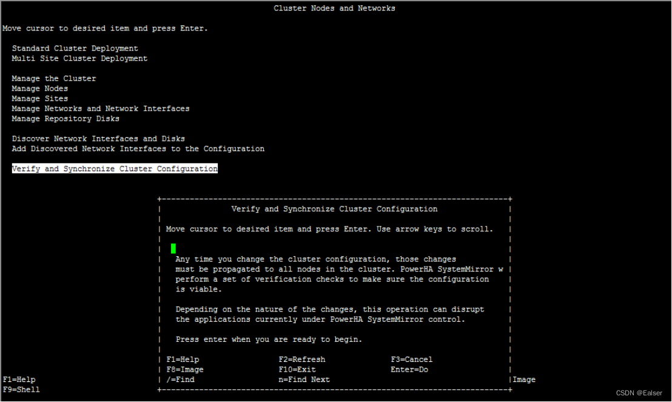Select Standard Cluster Deployment menu item

[75, 48]
